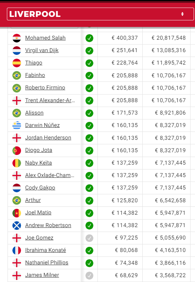Toggle the green checkmark for Nathaniel Phillips
The height and width of the screenshot is (282, 195).
click(x=90, y=263)
